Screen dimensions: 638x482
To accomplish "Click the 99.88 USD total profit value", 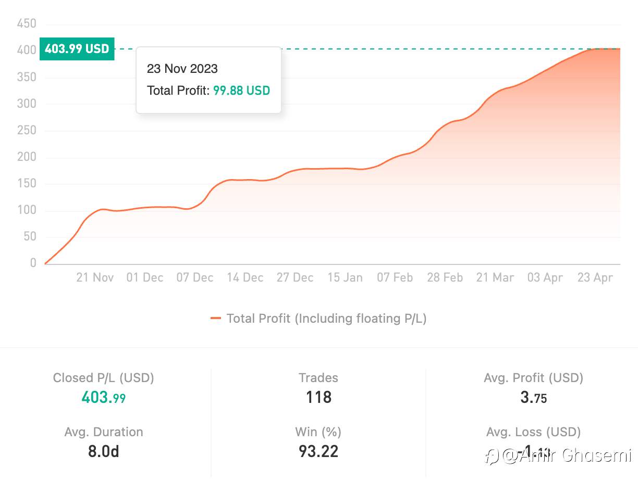I will [242, 91].
